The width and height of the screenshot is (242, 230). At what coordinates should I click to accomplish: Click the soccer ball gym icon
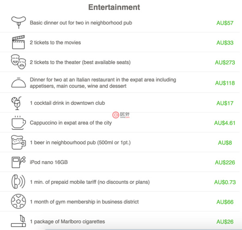coord(19,201)
